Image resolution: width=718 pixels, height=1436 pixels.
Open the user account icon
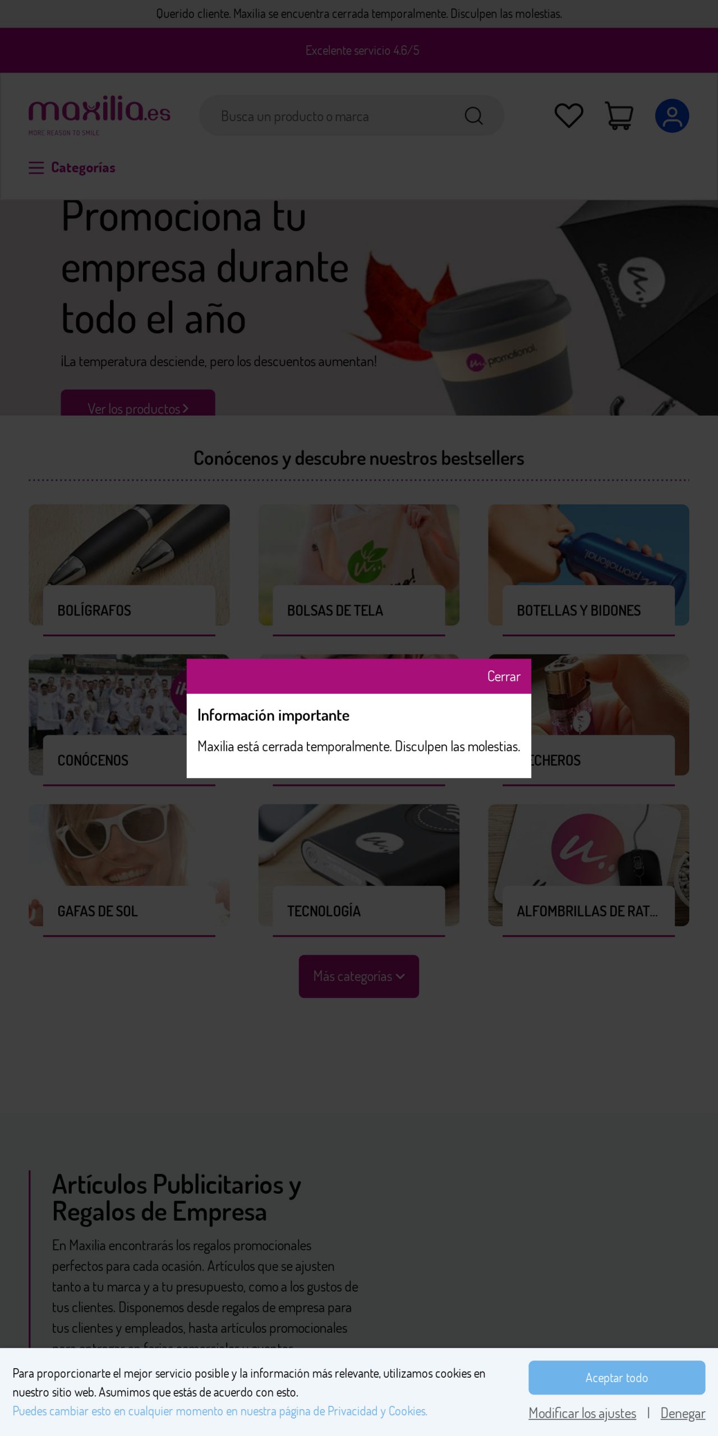pos(672,116)
